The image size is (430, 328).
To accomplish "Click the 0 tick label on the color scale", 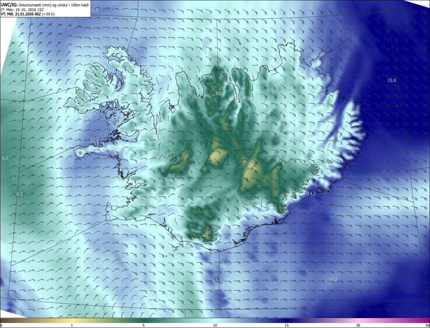I will tap(1, 325).
